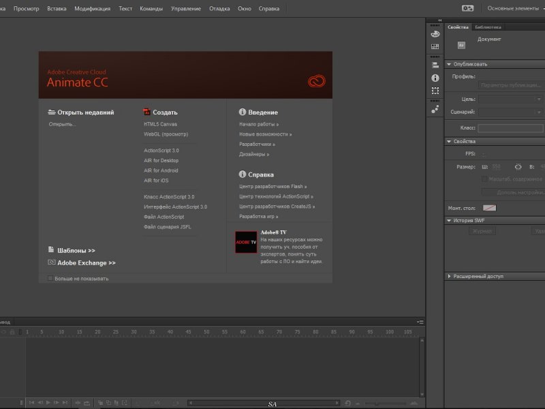
Task: Open the 'Сценарий' dropdown
Action: pyautogui.click(x=510, y=112)
